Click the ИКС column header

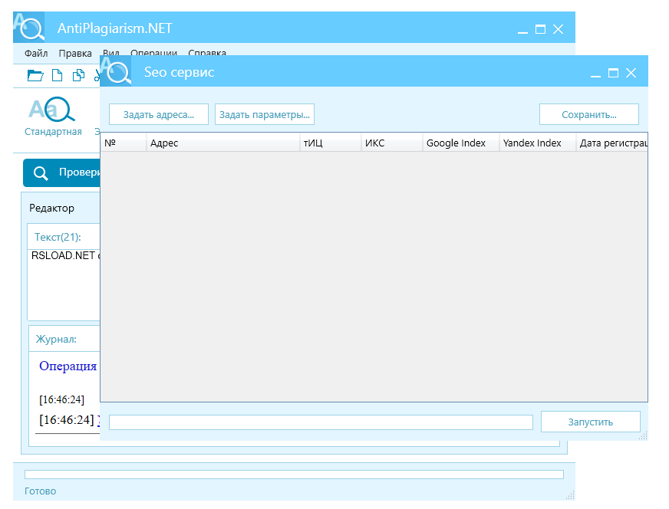coord(392,143)
